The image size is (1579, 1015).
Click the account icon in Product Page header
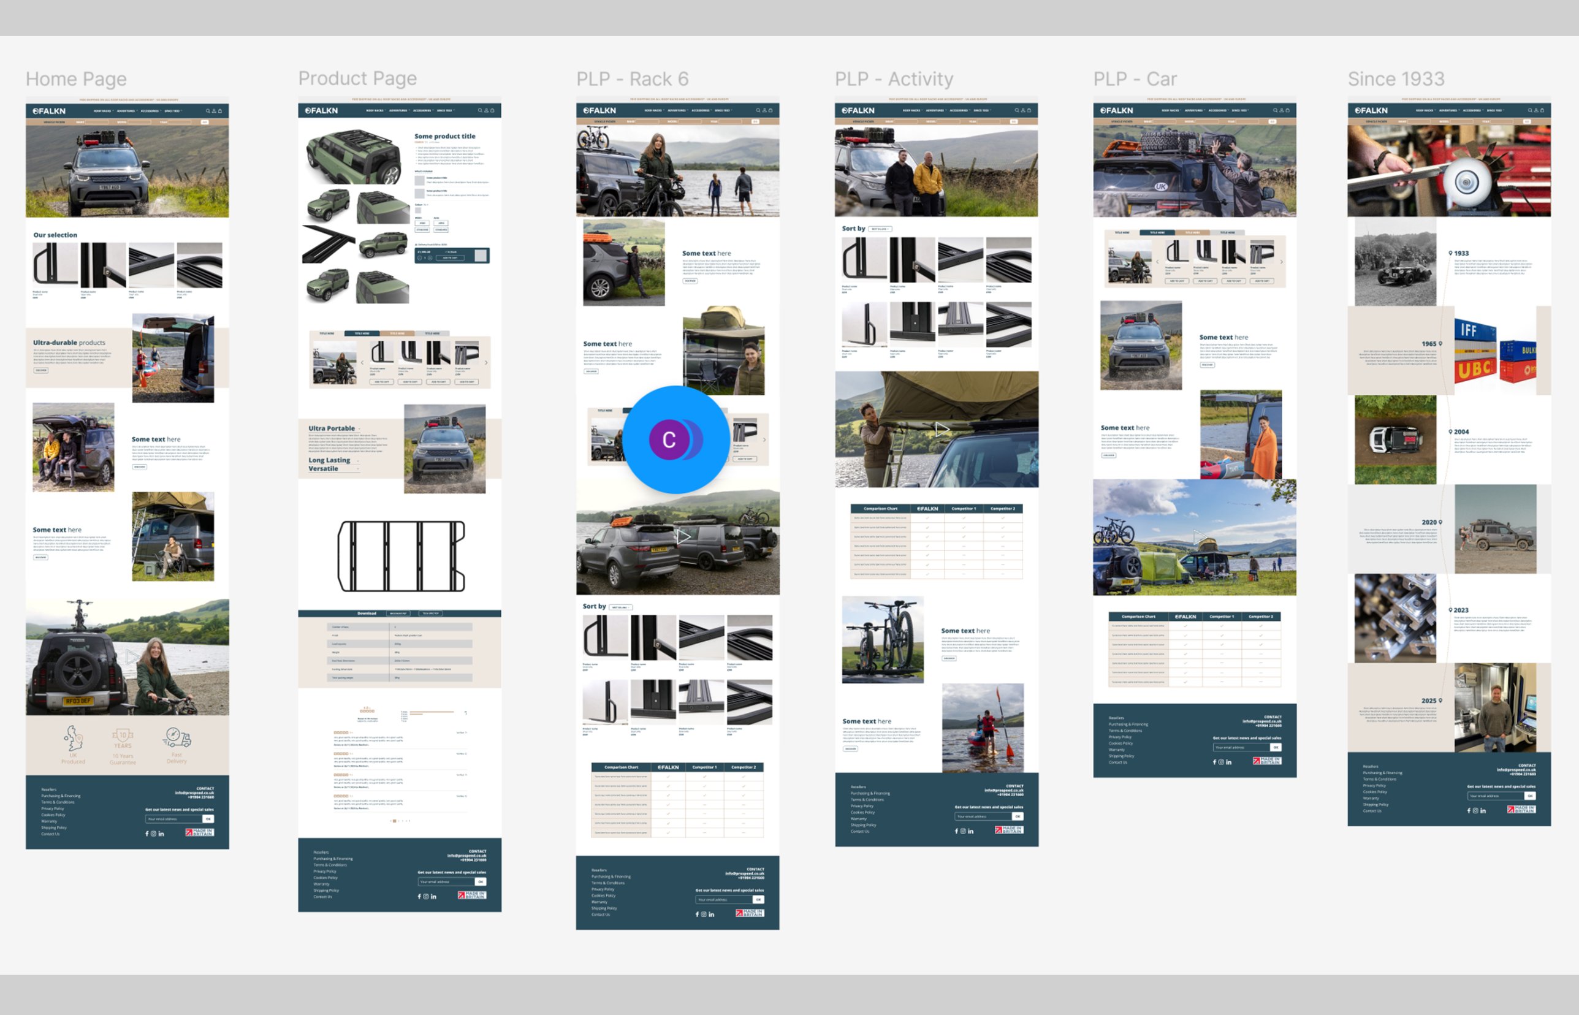click(x=485, y=110)
